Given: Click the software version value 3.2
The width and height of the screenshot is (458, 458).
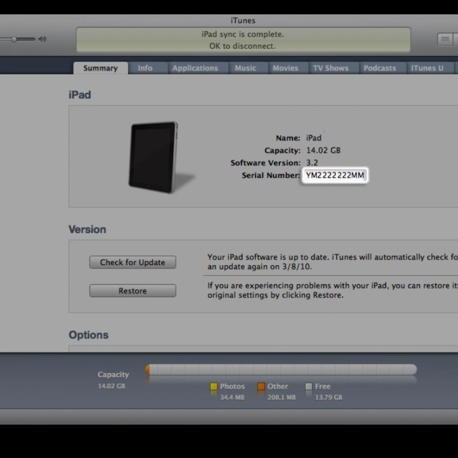Looking at the screenshot, I should coord(312,163).
